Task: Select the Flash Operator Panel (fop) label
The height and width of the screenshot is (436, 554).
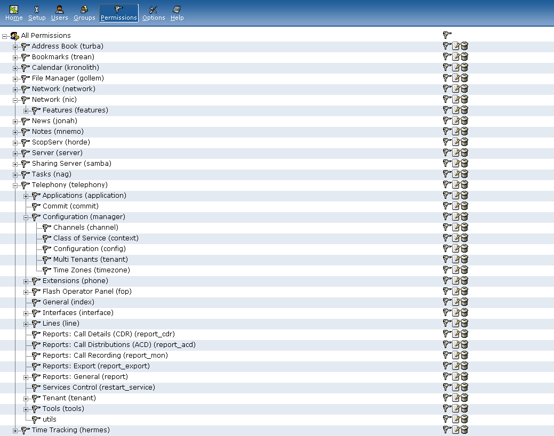Action: tap(87, 291)
